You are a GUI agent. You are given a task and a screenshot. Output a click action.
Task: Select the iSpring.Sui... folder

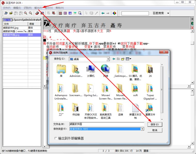(x=91, y=90)
